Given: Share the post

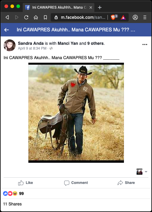Looking at the screenshot, I should tap(126, 183).
